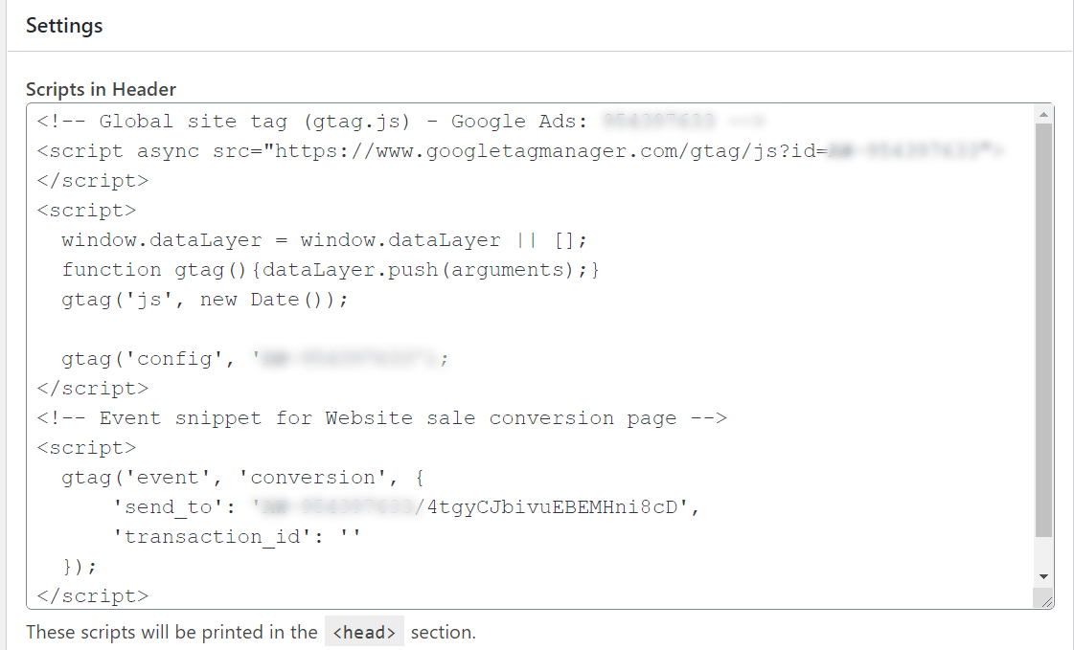Click the final closing </script> line
Image resolution: width=1074 pixels, height=650 pixels.
pyautogui.click(x=93, y=596)
